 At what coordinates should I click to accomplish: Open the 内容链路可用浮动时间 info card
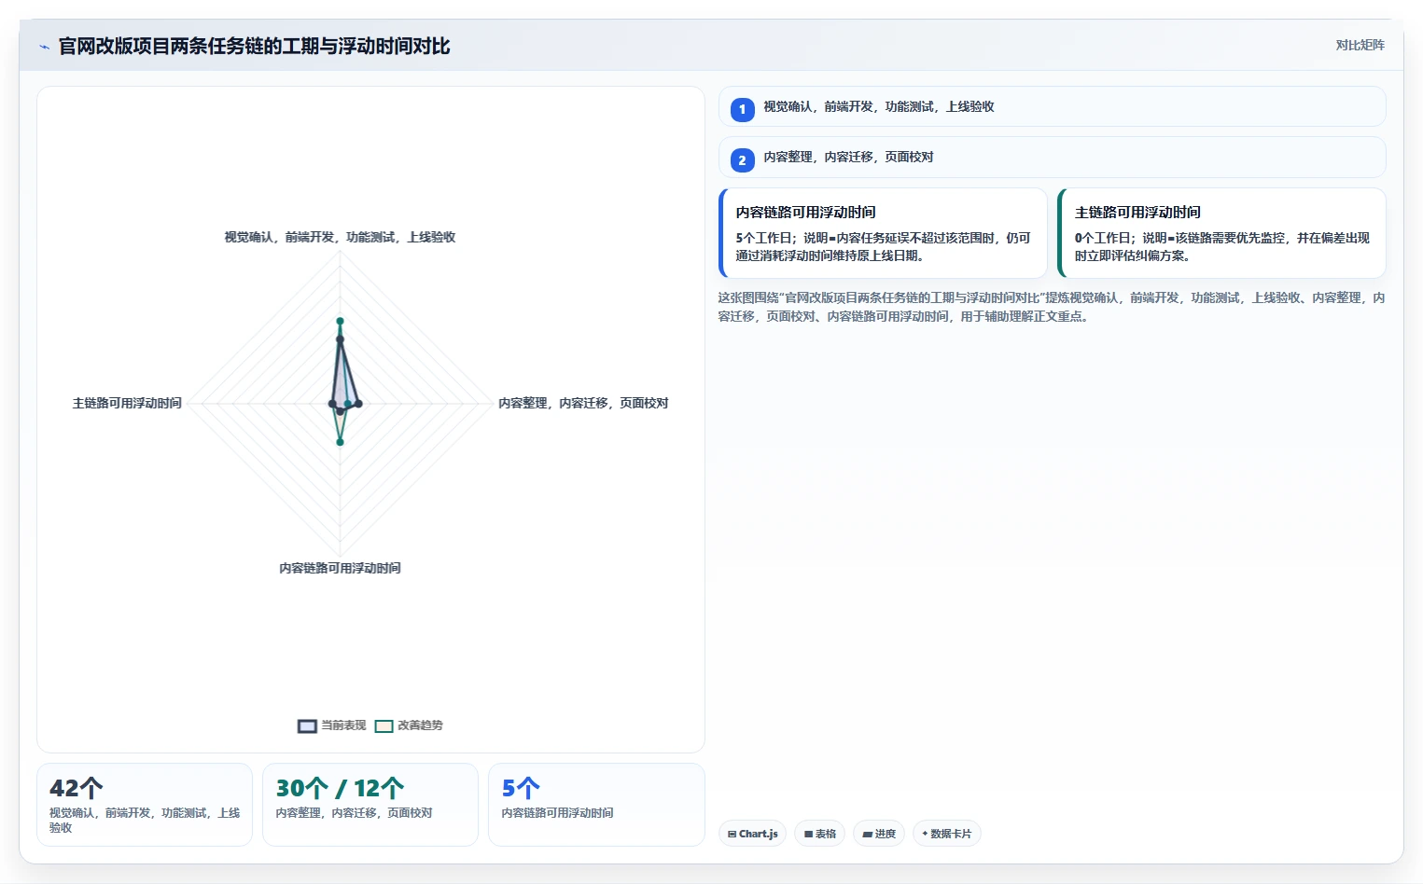click(x=883, y=233)
